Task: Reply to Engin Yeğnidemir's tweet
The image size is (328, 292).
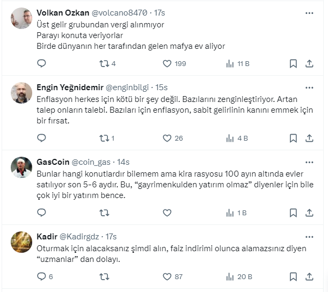Action: (41, 138)
